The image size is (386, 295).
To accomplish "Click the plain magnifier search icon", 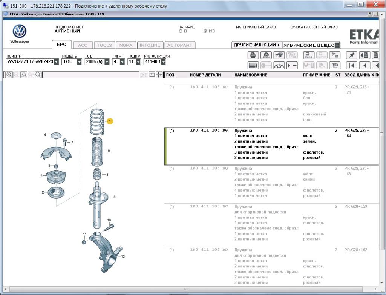I will pyautogui.click(x=38, y=75).
